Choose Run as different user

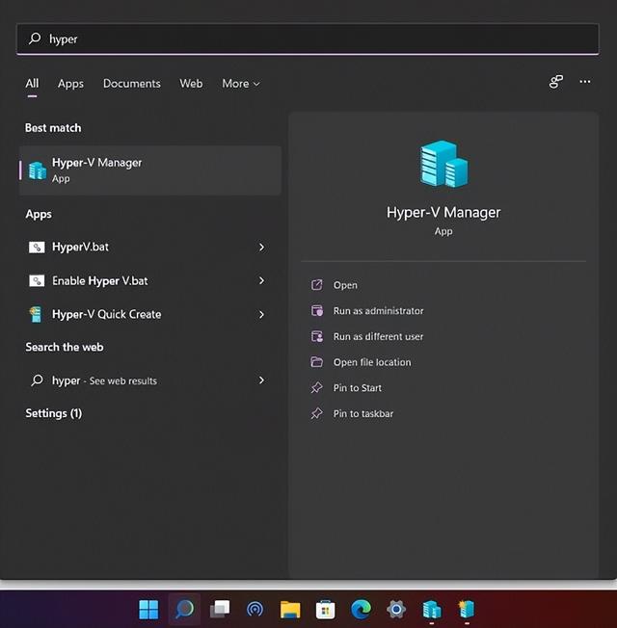378,336
